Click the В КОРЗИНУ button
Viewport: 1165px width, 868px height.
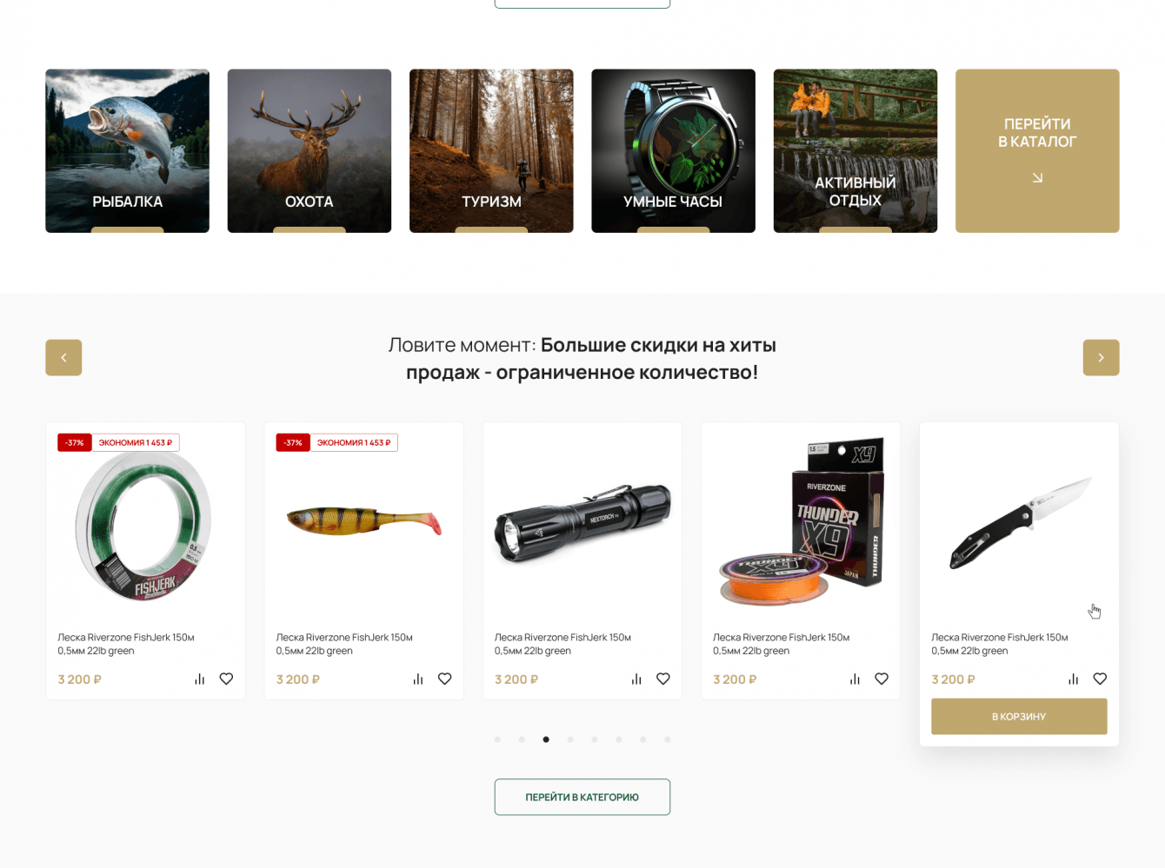1019,716
